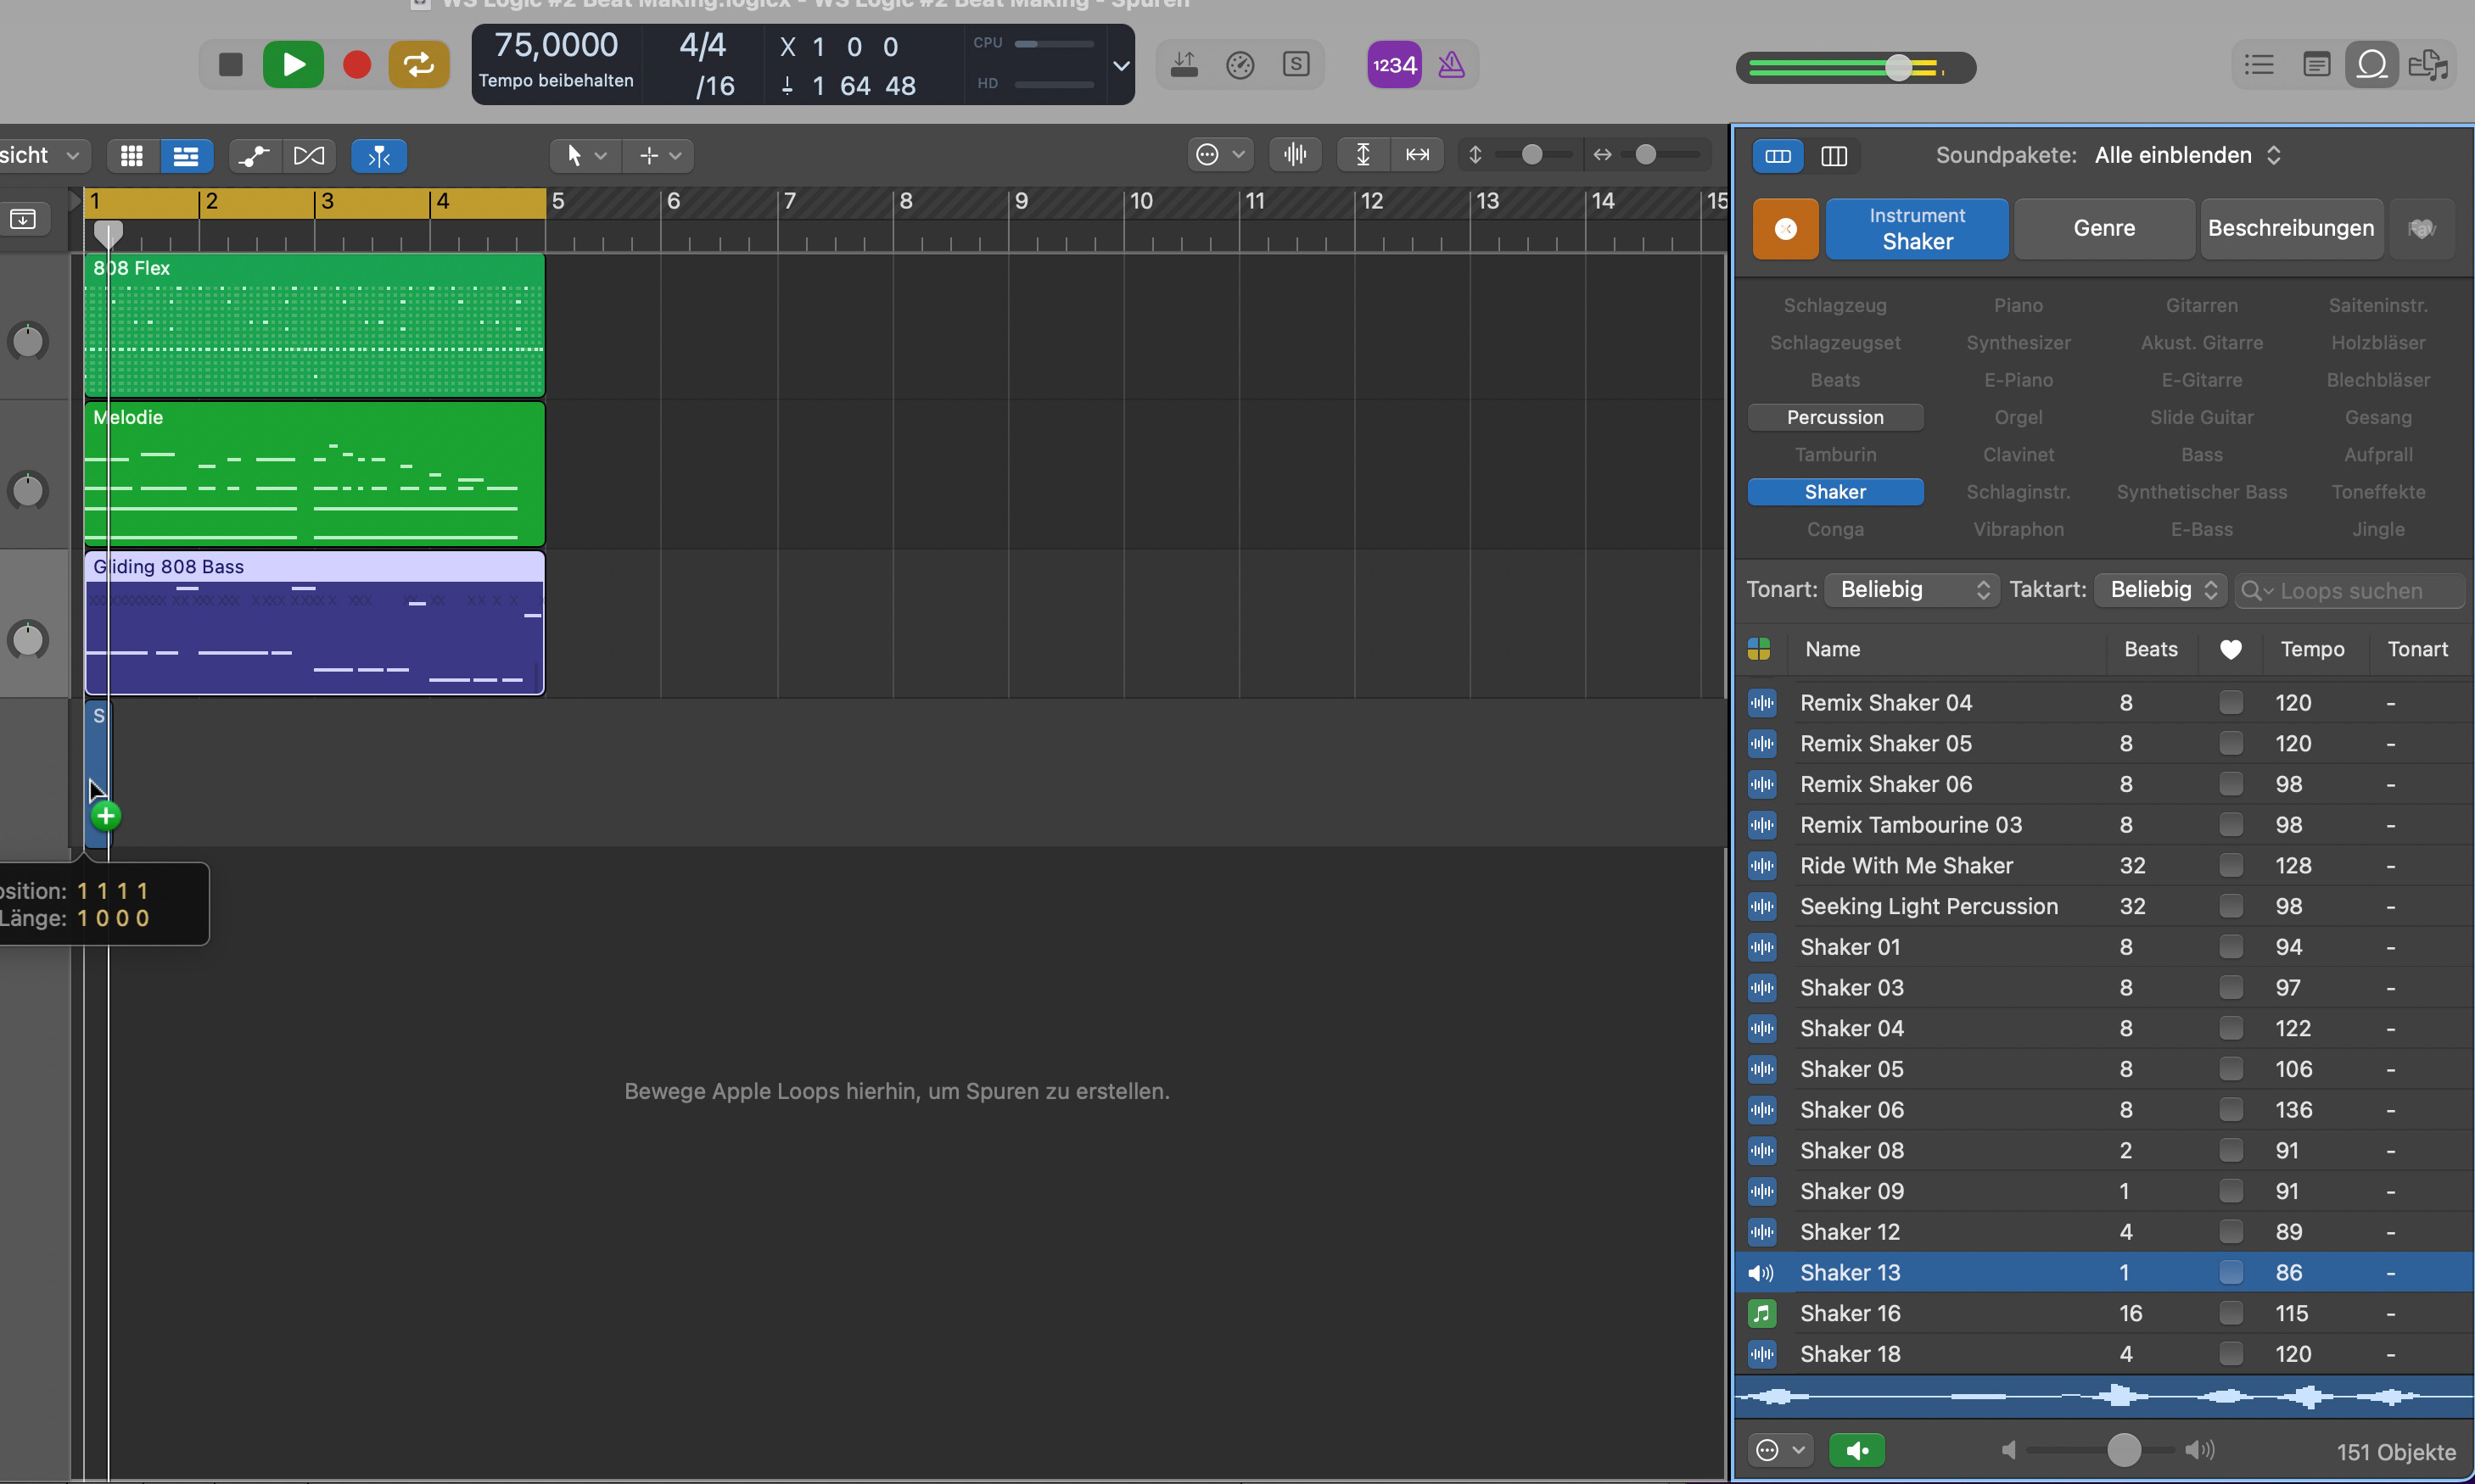
Task: Click the Loops suchen search field
Action: (x=2350, y=591)
